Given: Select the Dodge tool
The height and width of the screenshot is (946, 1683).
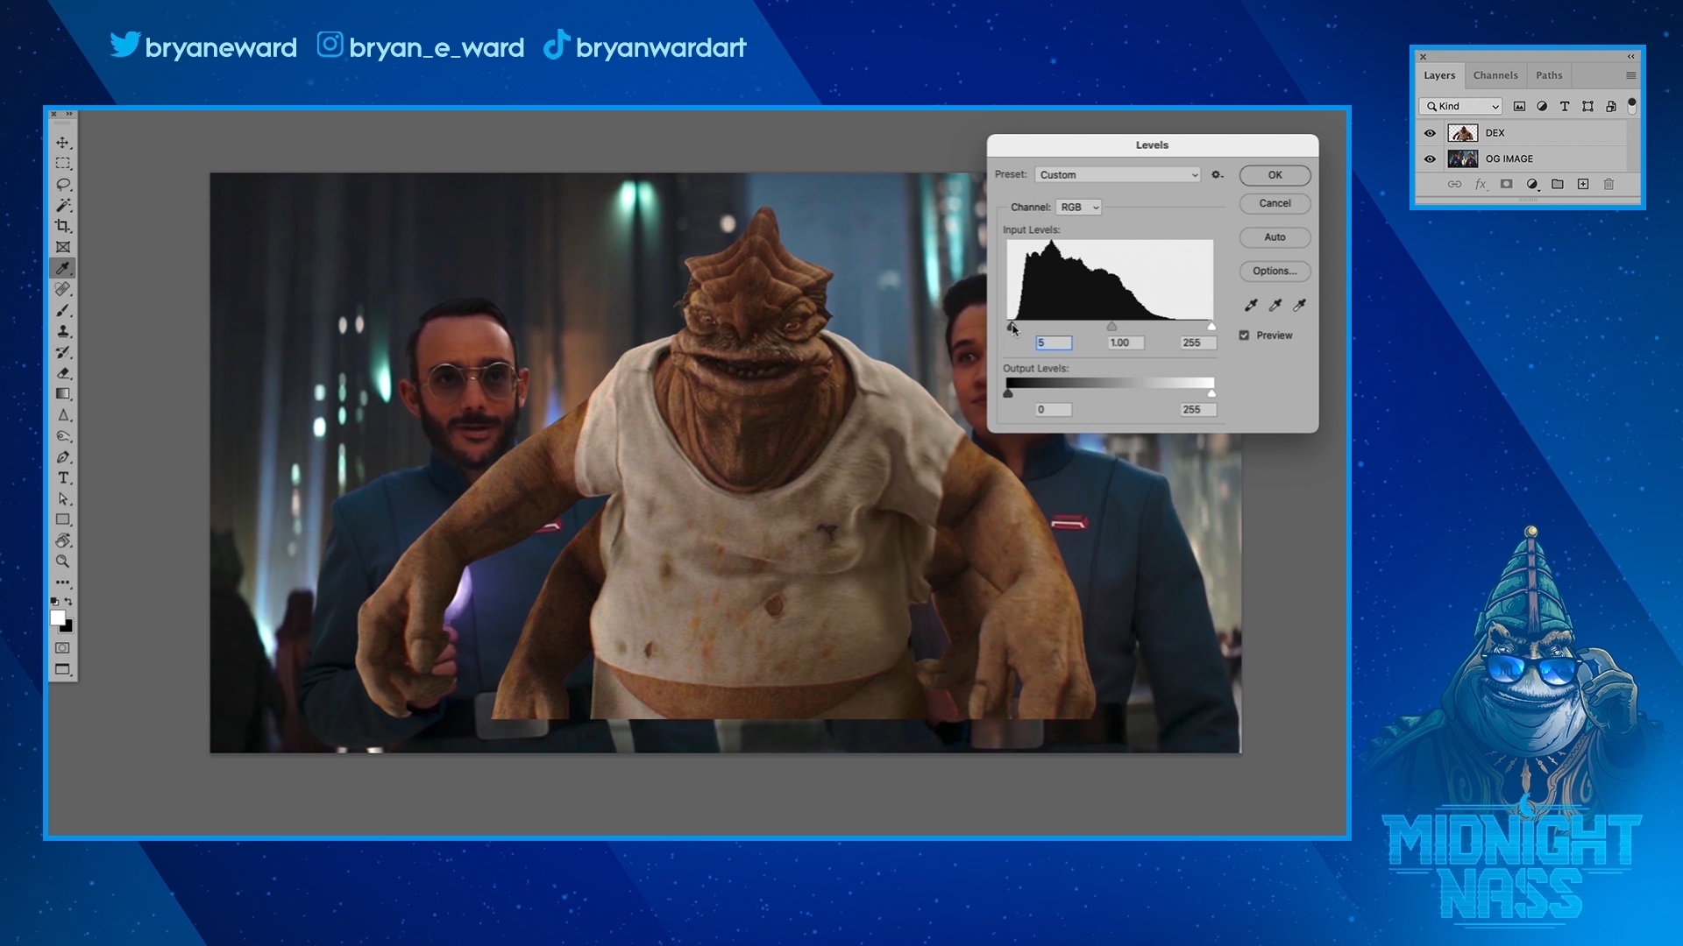Looking at the screenshot, I should point(63,436).
